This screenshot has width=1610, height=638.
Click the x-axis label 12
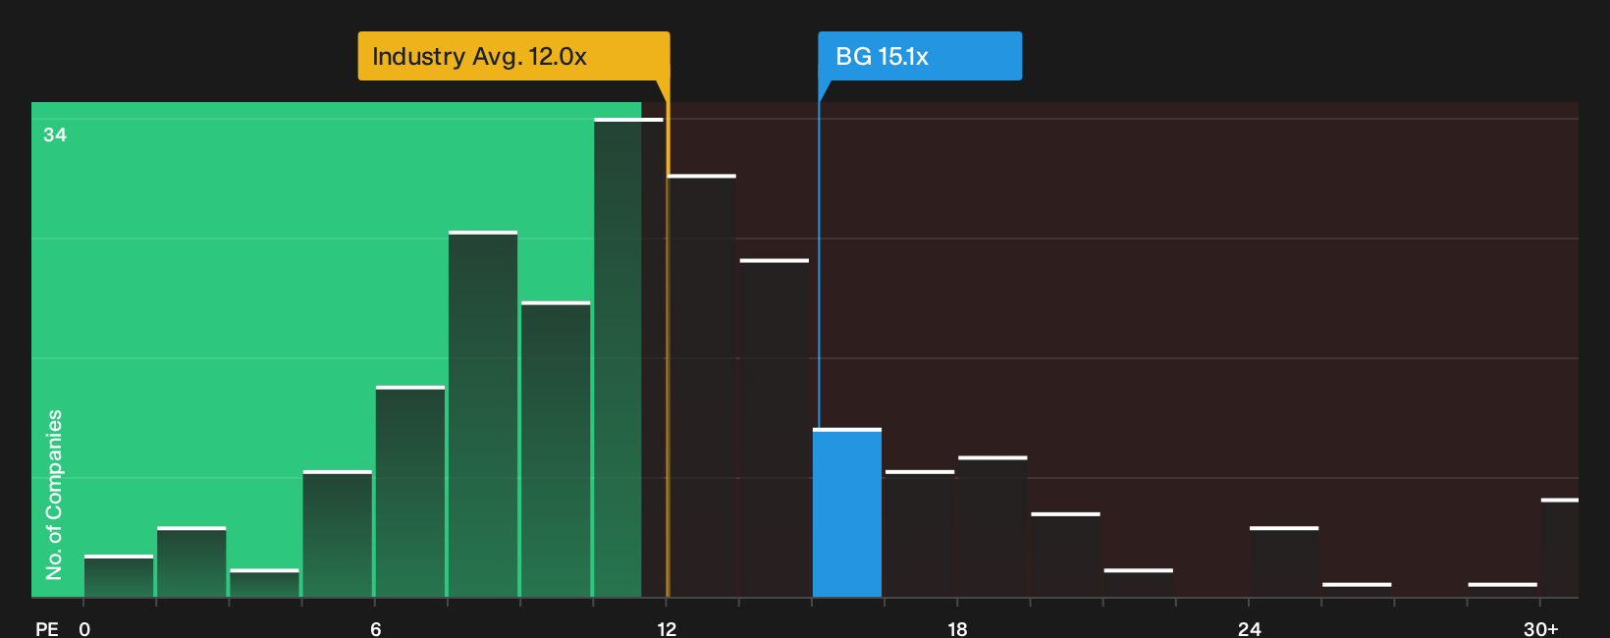click(667, 628)
